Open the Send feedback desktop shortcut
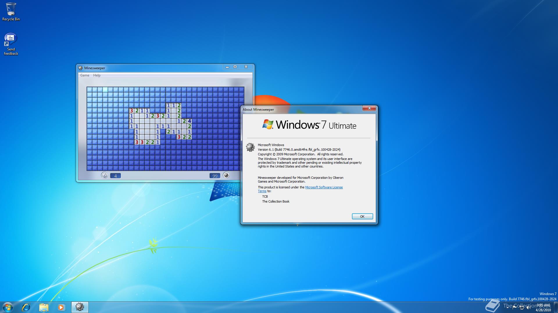Screen dimensions: 558x313 click(x=11, y=44)
